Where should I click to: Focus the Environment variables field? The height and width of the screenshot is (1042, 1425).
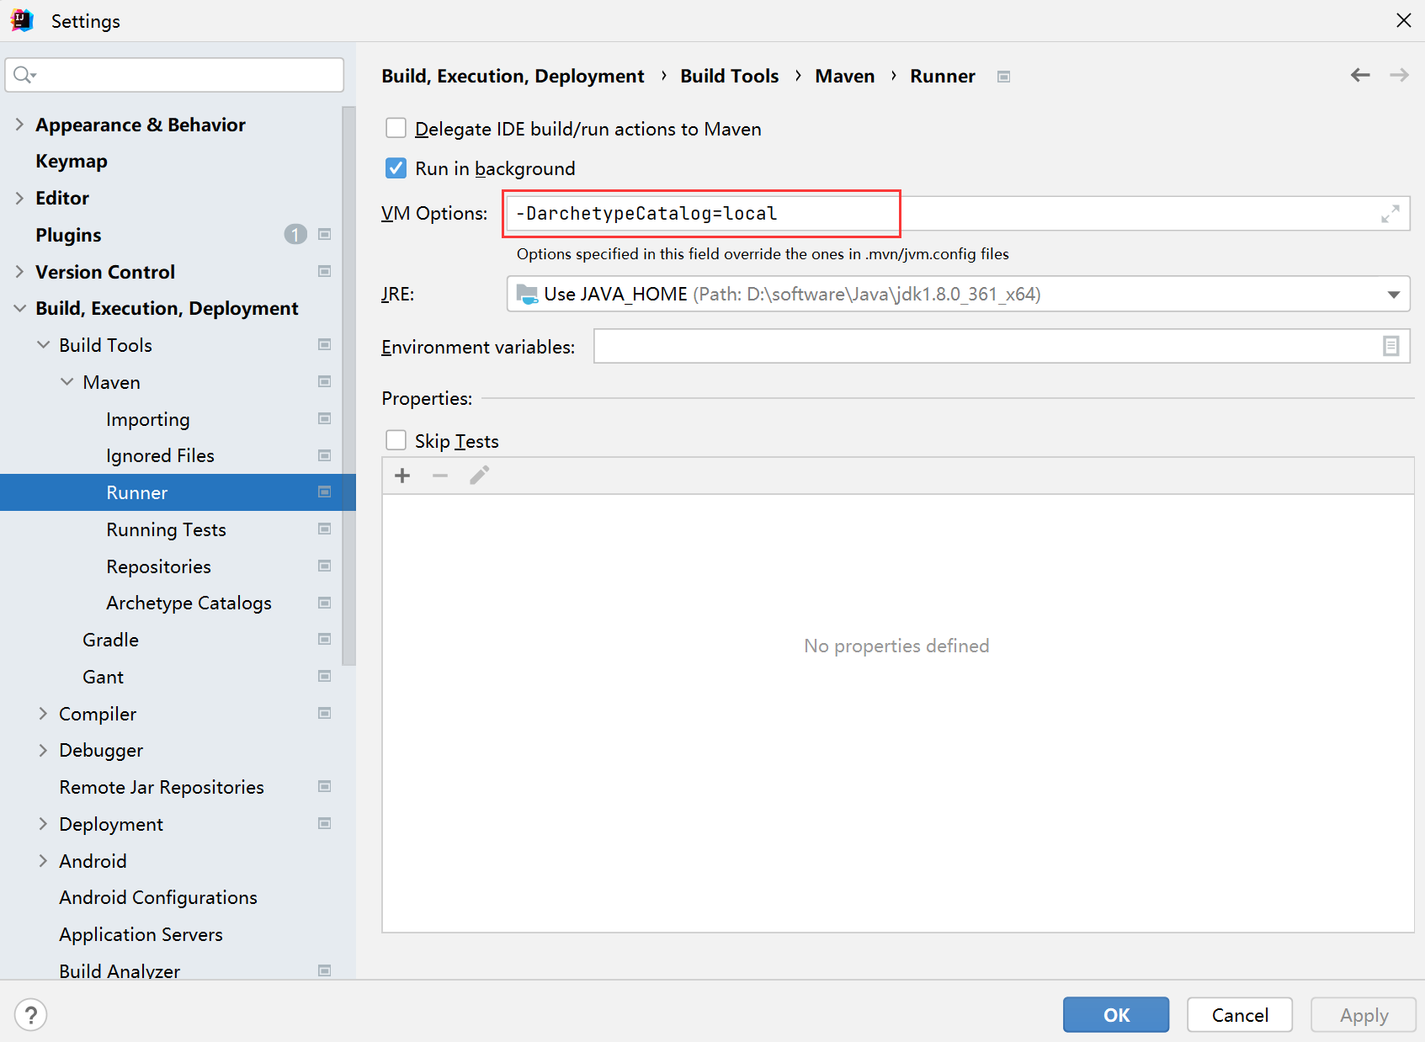[1002, 346]
